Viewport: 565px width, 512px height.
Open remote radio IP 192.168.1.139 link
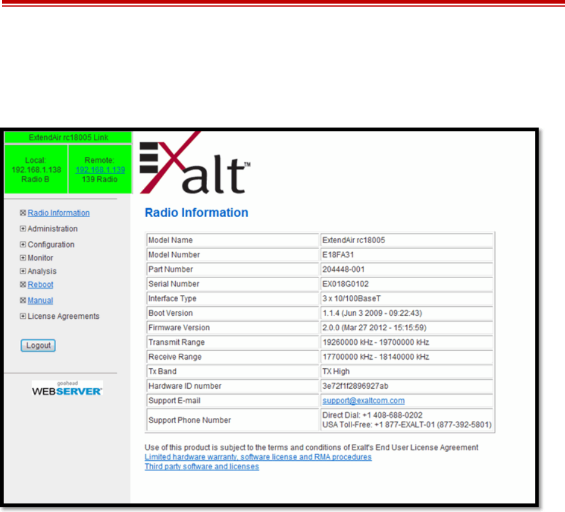(x=100, y=170)
